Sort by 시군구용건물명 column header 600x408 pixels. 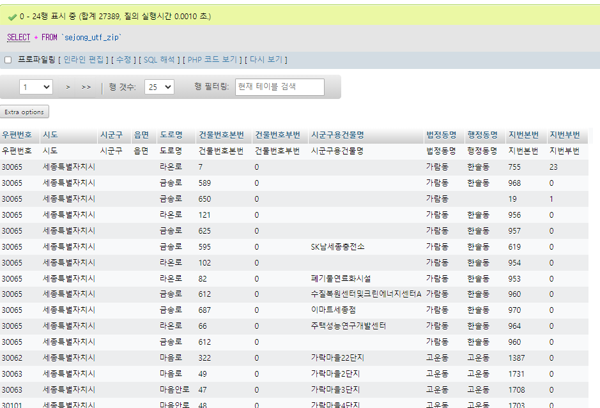(337, 135)
